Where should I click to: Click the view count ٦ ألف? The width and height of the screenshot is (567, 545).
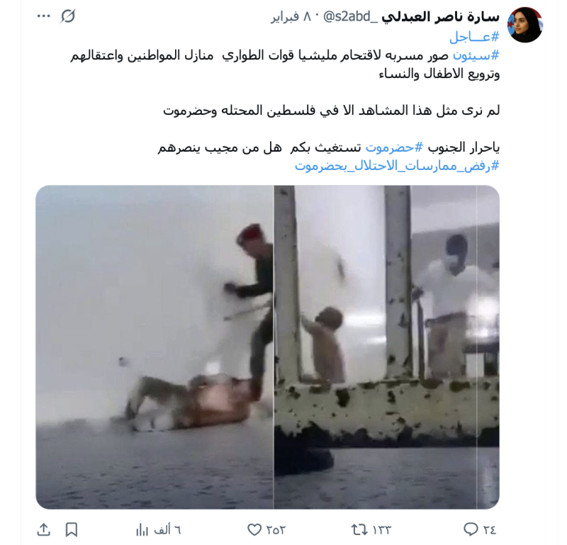click(167, 530)
